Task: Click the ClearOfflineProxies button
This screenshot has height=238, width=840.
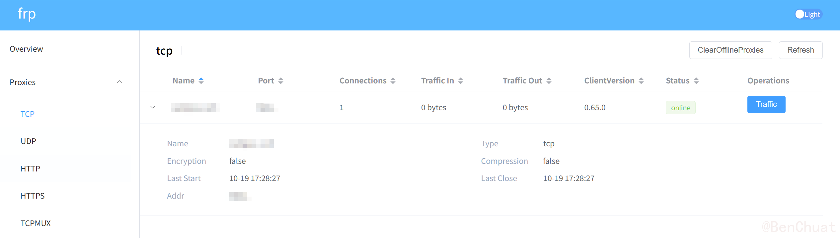Action: coord(730,50)
